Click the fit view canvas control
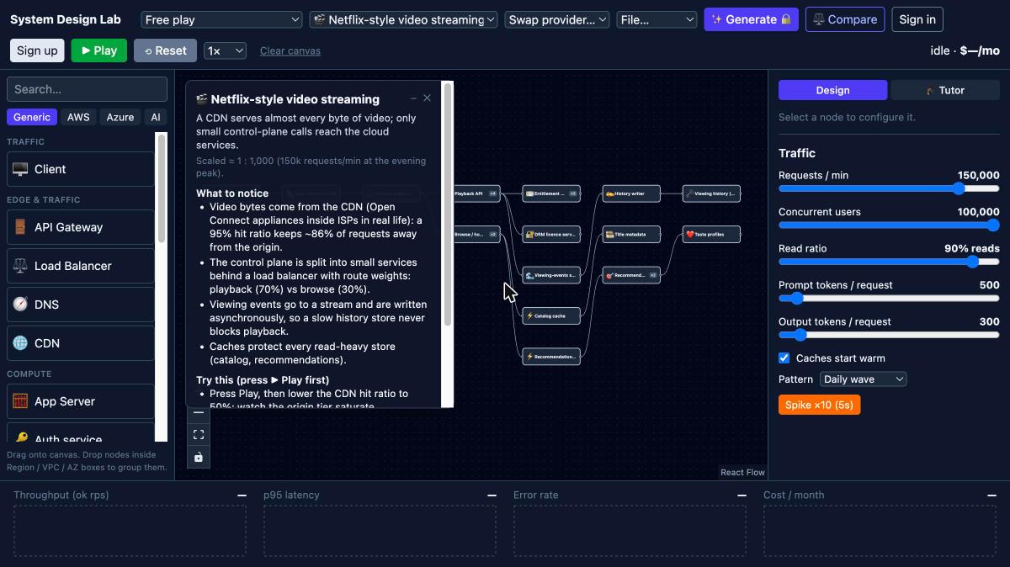The image size is (1010, 567). click(199, 435)
